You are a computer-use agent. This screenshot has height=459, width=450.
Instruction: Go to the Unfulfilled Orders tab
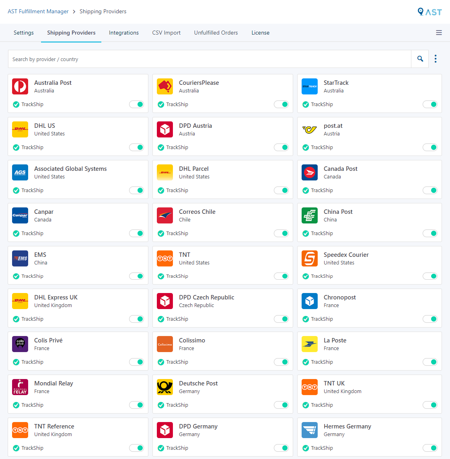point(216,33)
